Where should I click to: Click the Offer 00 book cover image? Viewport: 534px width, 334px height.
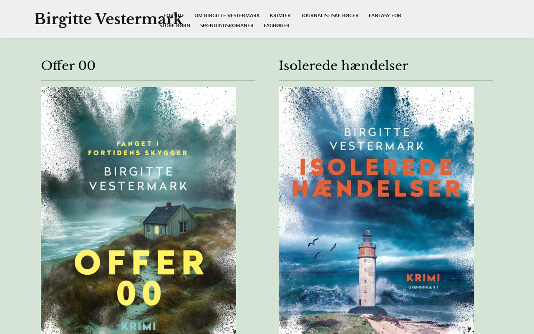click(x=139, y=210)
